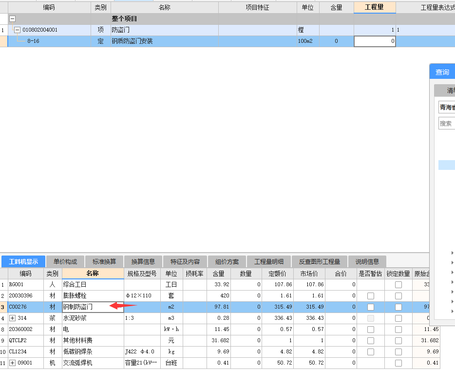Select the lower 名称 column header
The width and height of the screenshot is (455, 386).
(93, 274)
